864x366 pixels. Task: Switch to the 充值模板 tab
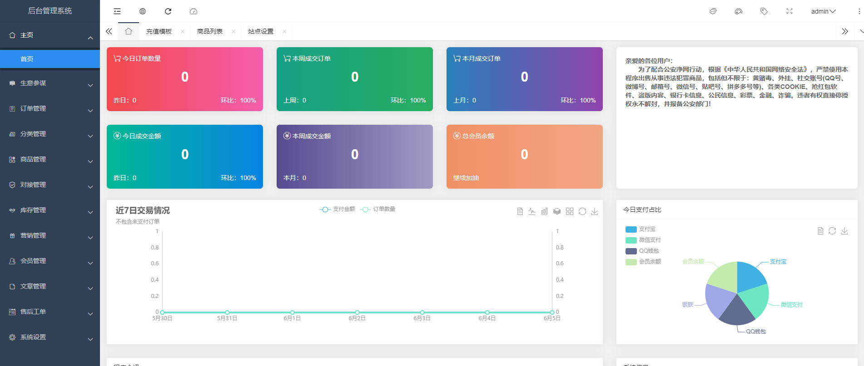point(159,31)
